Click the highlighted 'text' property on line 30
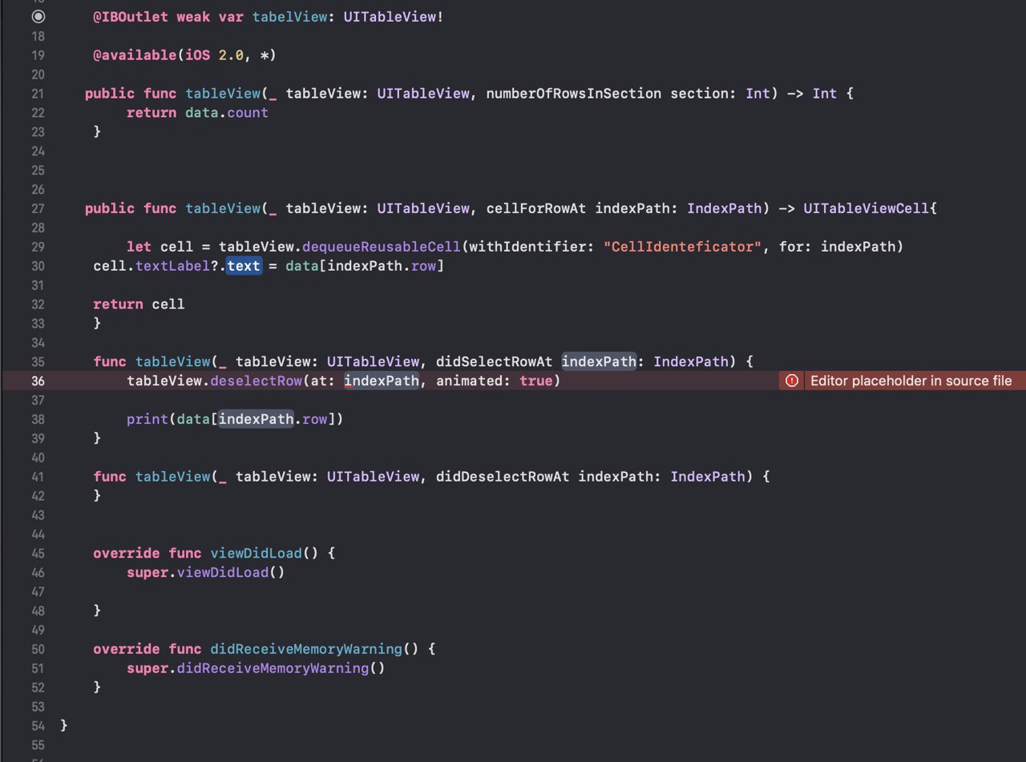Viewport: 1026px width, 762px height. tap(244, 266)
